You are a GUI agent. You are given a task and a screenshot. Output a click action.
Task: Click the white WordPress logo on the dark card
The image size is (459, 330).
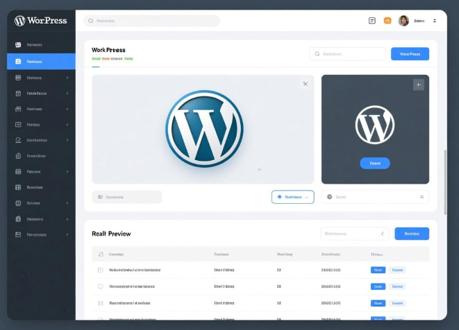(375, 125)
